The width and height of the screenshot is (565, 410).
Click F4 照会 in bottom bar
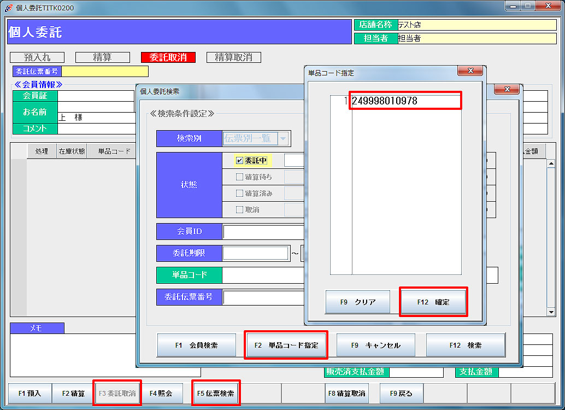(x=161, y=393)
